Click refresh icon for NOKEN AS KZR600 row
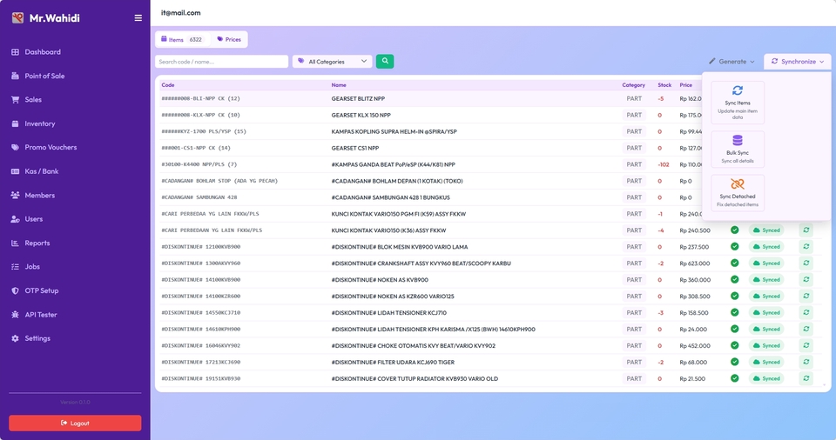Screen dimensions: 836x440 tap(806, 297)
